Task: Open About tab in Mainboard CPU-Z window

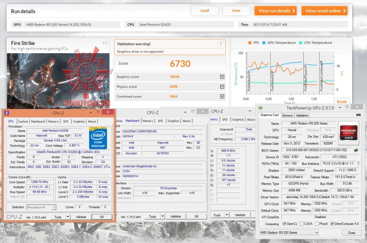Action: tap(187, 121)
